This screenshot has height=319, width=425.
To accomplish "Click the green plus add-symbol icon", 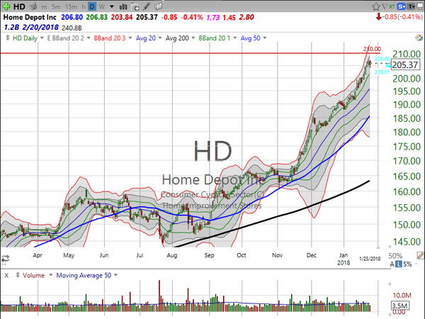I will [6, 6].
